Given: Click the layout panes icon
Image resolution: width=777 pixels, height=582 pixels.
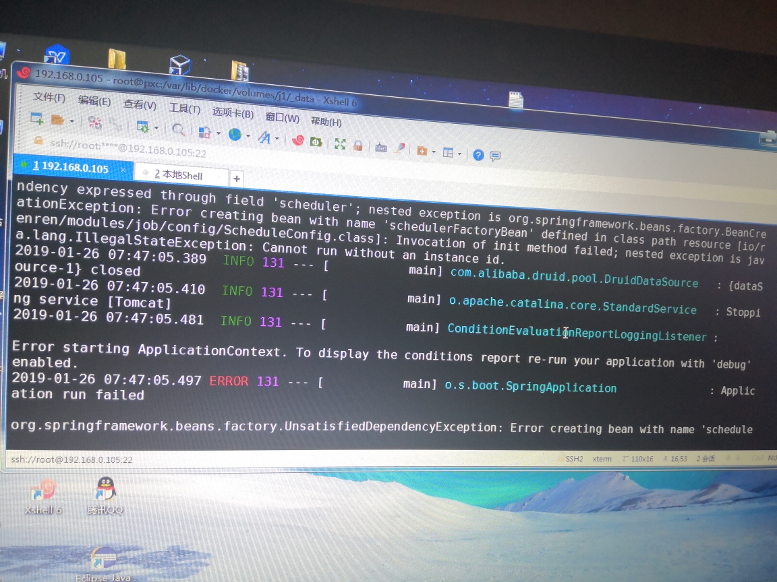Looking at the screenshot, I should pyautogui.click(x=448, y=152).
